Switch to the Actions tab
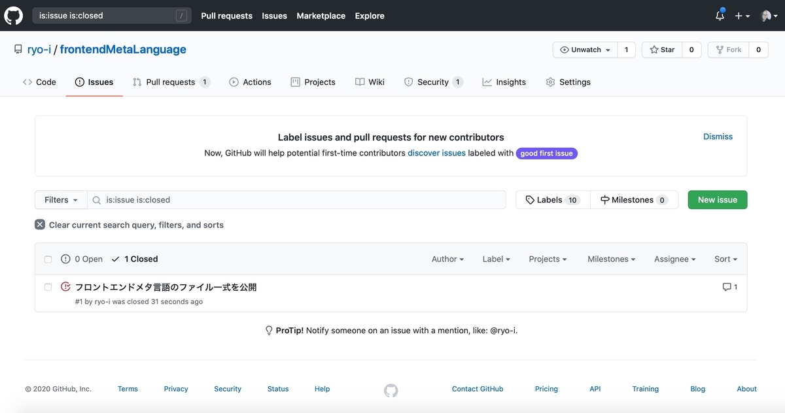Screen dimensions: 785x413 coord(250,82)
